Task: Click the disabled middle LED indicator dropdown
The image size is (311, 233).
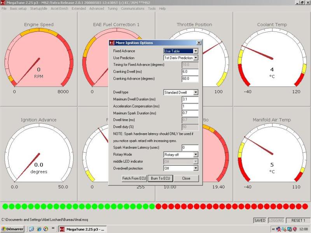Action: click(181, 162)
